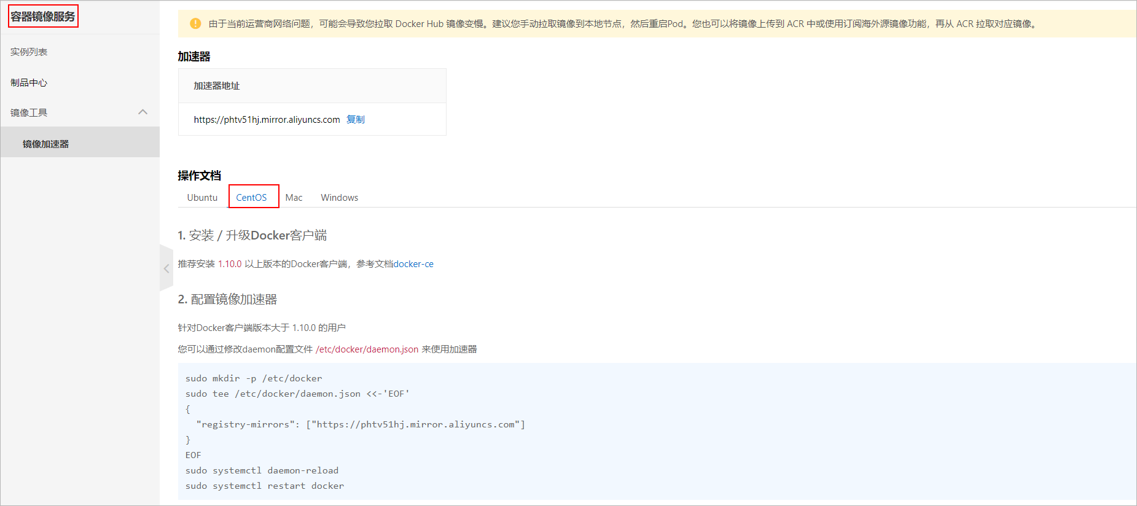The width and height of the screenshot is (1137, 506).
Task: Click the 容器镜像服务 title
Action: click(43, 17)
